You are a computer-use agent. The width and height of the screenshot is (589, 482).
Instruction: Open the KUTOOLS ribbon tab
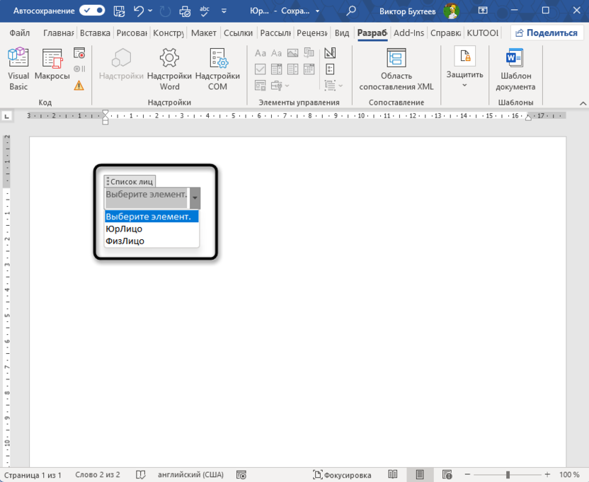coord(483,33)
